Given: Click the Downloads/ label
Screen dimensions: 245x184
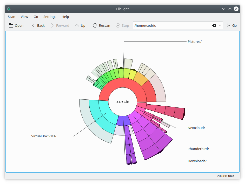Looking at the screenshot, I should pyautogui.click(x=197, y=161).
